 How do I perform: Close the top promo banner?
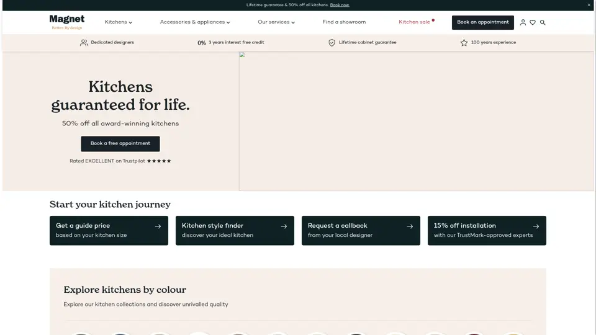589,5
